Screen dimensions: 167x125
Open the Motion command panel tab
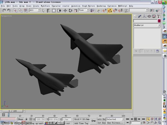(149, 16)
